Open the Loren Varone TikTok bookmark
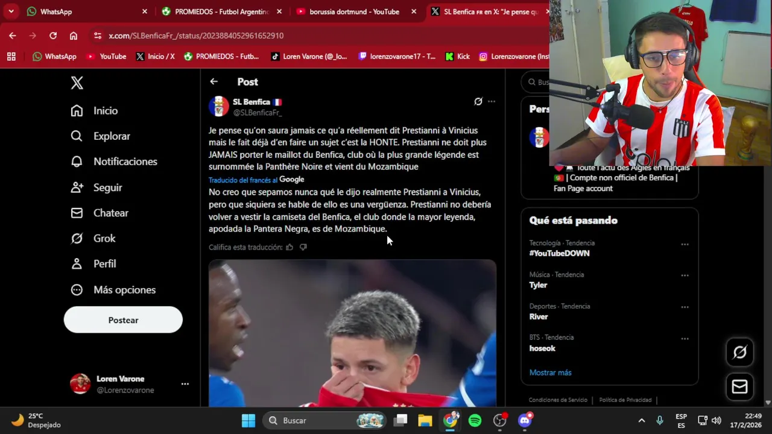The height and width of the screenshot is (434, 772). (309, 56)
